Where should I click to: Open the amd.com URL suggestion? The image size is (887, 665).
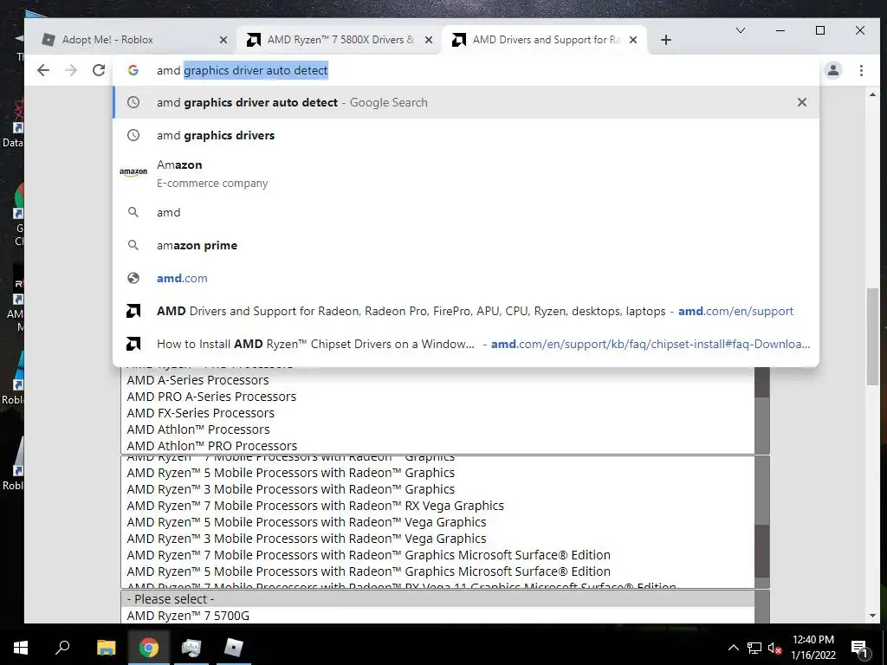[x=466, y=278]
